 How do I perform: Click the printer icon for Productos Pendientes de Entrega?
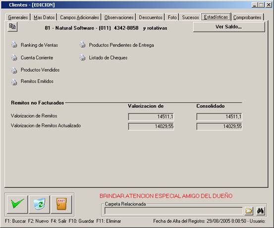click(x=82, y=45)
